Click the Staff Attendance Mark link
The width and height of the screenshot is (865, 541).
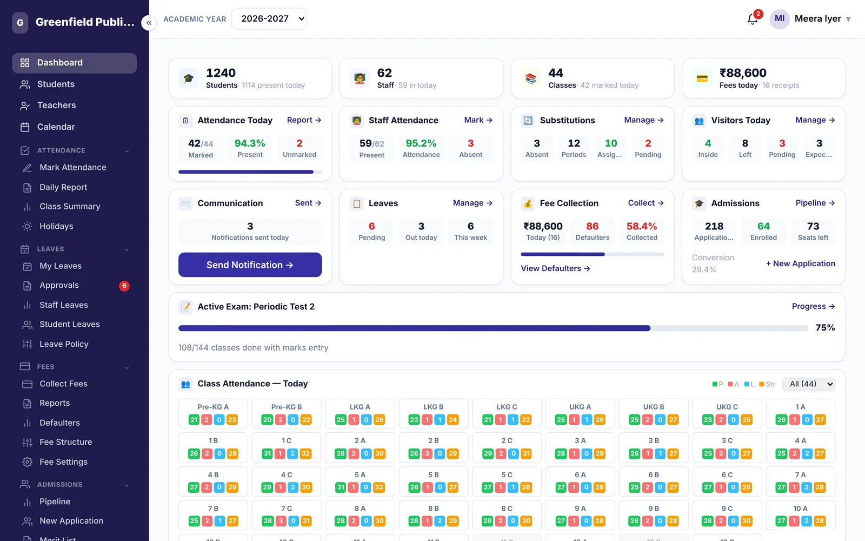tap(478, 120)
